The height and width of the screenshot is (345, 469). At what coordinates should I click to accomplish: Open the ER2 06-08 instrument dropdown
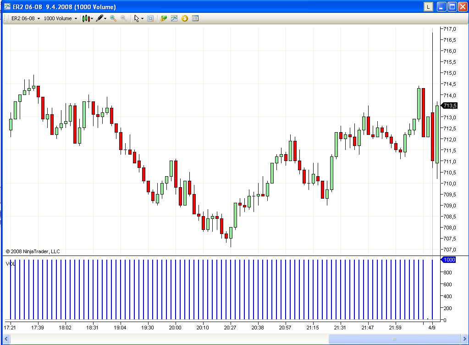click(26, 18)
